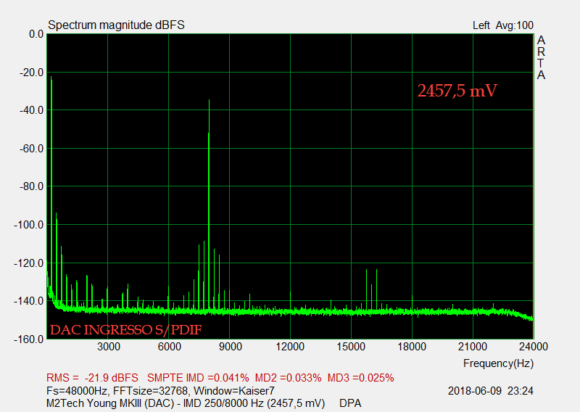580x412 pixels.
Task: Click the 'Fs=48000Hz' setting text
Action: [78, 391]
